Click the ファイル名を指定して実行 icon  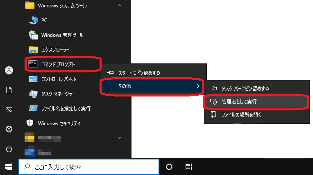tap(33, 108)
